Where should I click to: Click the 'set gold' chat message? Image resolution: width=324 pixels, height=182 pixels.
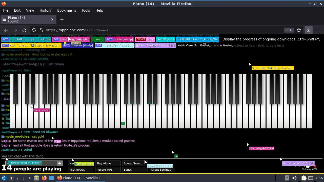pos(38,136)
